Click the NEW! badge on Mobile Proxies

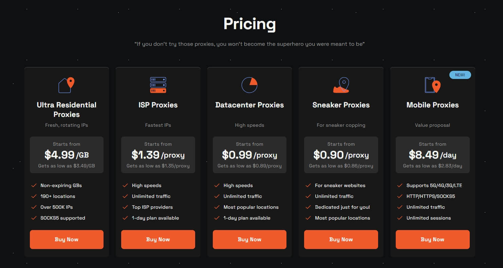point(460,75)
